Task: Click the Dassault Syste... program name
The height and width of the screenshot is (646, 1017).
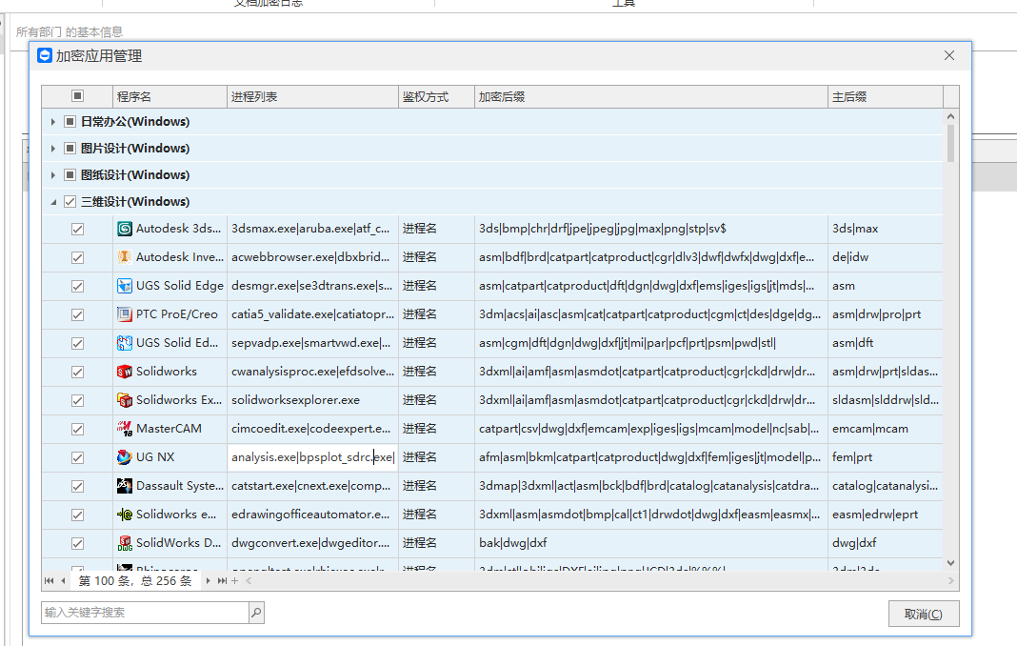Action: (180, 486)
